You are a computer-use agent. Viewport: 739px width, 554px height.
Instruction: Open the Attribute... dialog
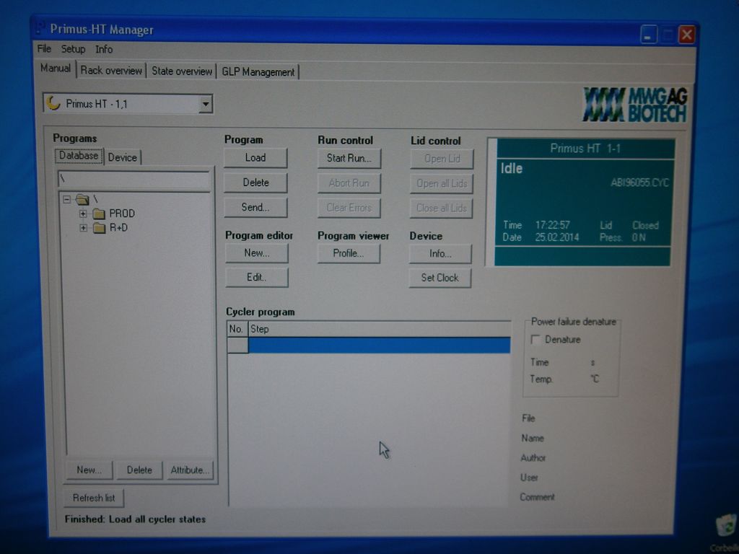(190, 470)
